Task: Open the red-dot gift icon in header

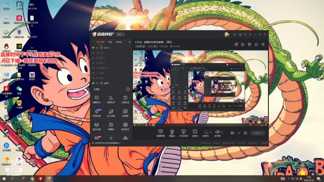Action: [236, 44]
